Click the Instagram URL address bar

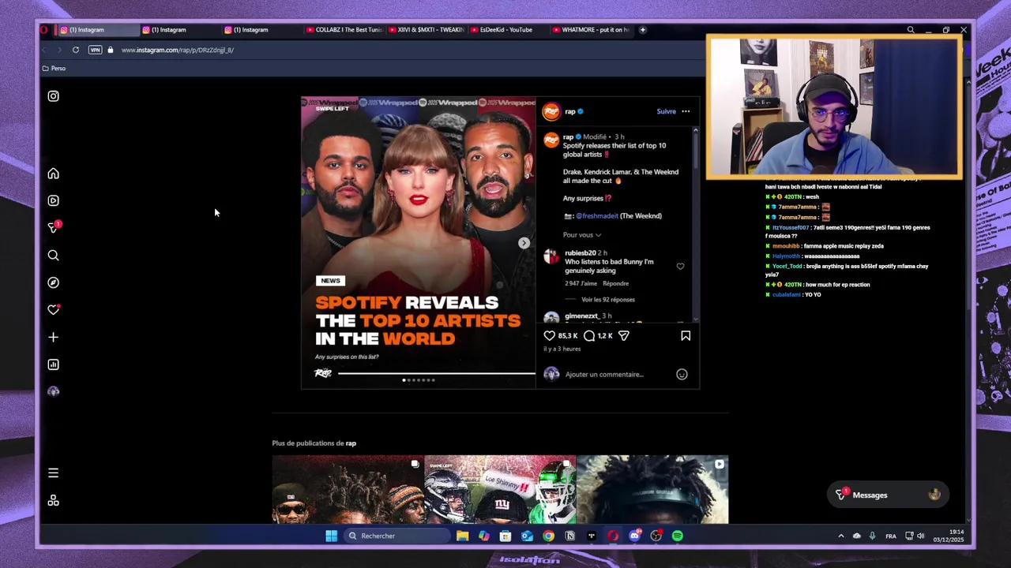(x=177, y=50)
